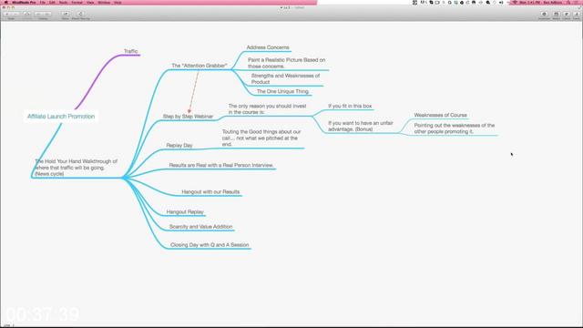Select the Address Concerns node
Image resolution: width=583 pixels, height=328 pixels.
(x=268, y=47)
